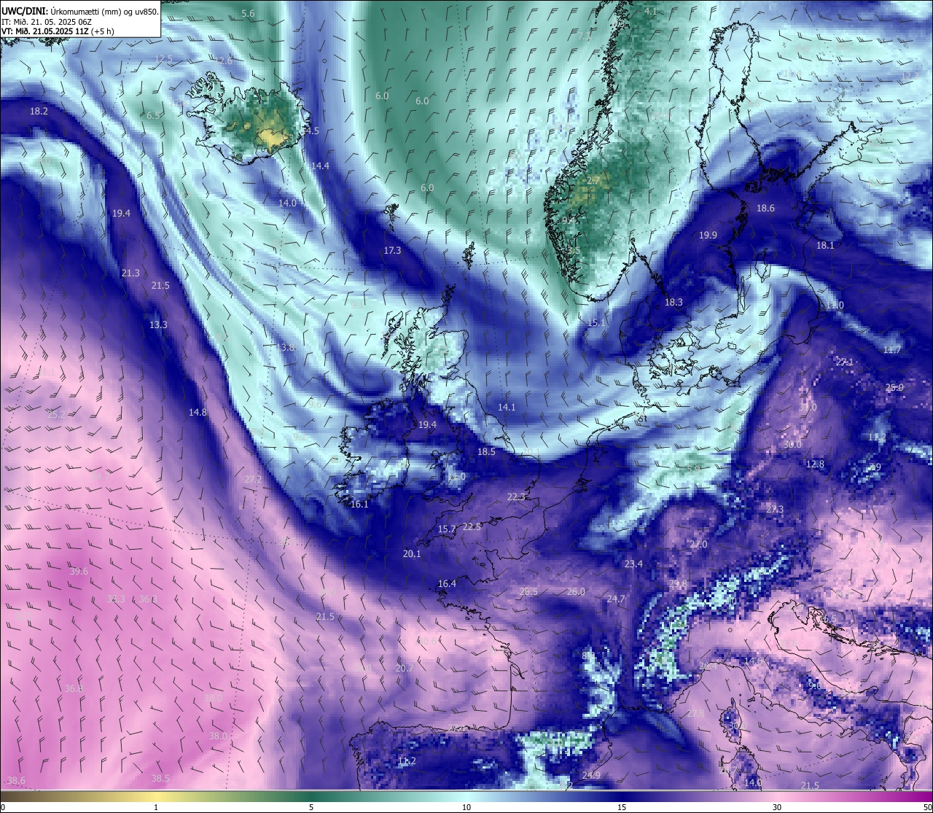
Task: Click the 30 tick label on the color scale
Action: pos(777,807)
